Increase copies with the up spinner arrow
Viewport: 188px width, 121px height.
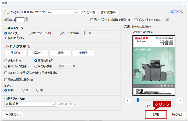coord(26,19)
